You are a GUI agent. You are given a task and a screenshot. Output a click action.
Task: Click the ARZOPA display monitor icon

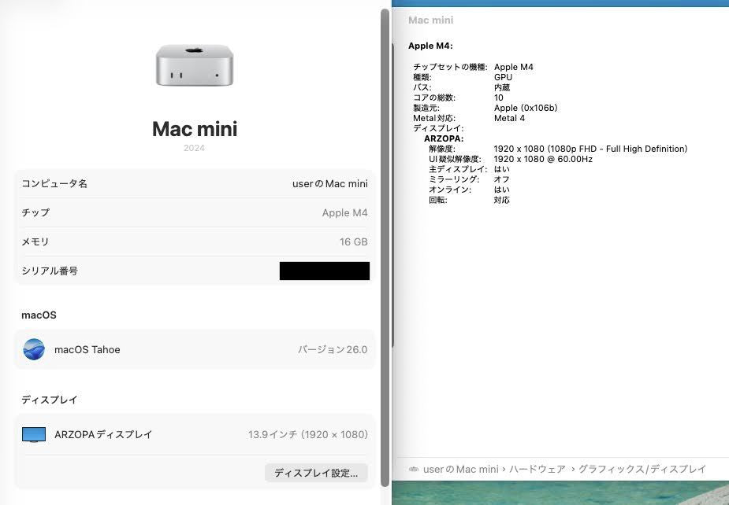(x=34, y=433)
